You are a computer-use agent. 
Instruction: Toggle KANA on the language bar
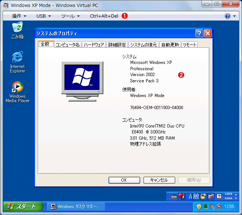(228, 198)
